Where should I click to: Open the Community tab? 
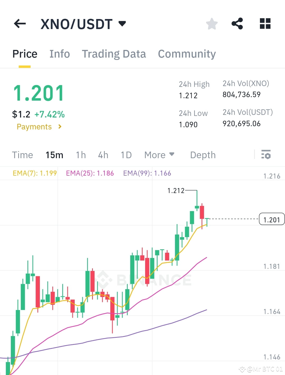(187, 54)
